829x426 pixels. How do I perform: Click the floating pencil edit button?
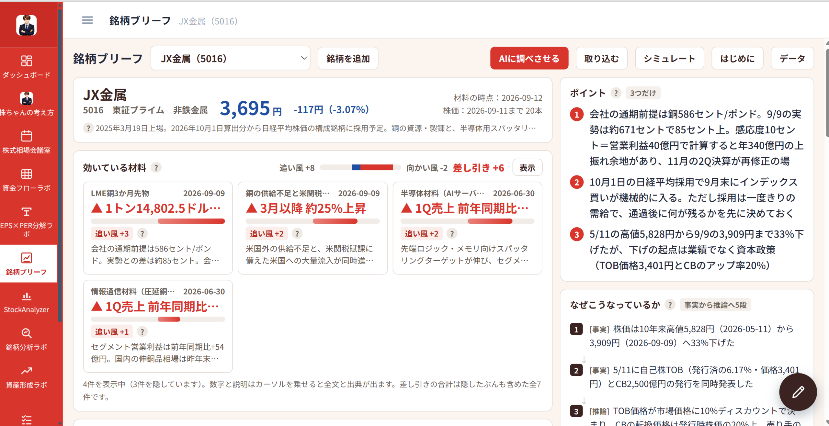pyautogui.click(x=798, y=392)
